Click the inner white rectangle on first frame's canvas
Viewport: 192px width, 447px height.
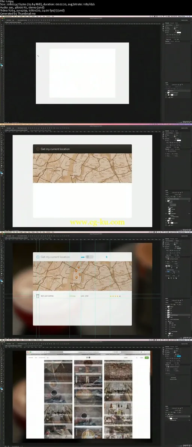(82, 73)
